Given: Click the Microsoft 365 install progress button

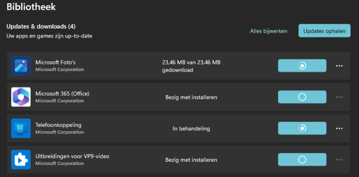Looking at the screenshot, I should (x=302, y=97).
